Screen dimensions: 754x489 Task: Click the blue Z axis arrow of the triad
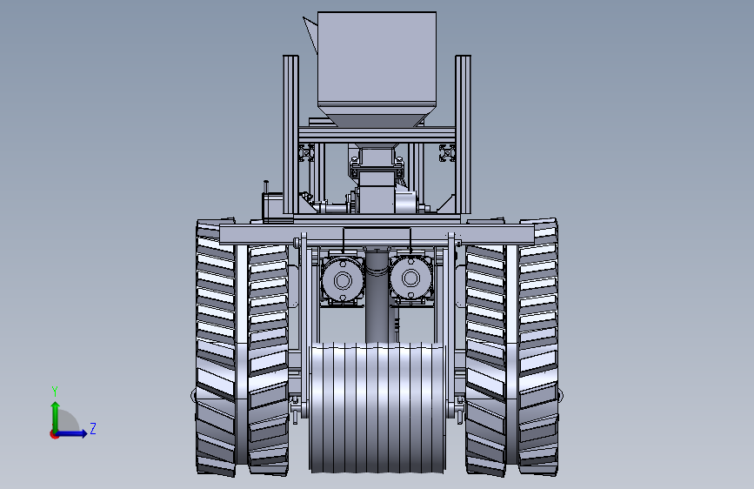point(72,433)
